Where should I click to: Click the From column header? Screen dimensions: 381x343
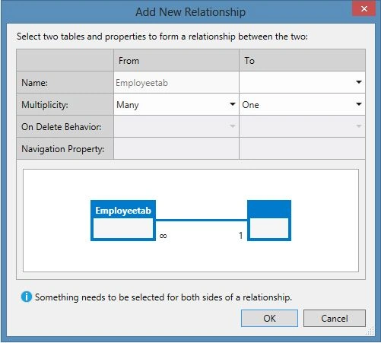(x=129, y=61)
